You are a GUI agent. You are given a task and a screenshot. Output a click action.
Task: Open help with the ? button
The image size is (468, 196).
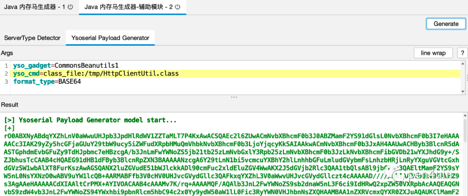click(462, 53)
